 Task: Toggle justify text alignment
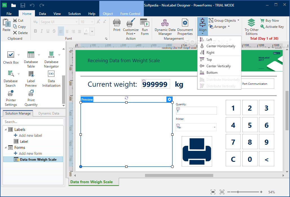coord(80,31)
